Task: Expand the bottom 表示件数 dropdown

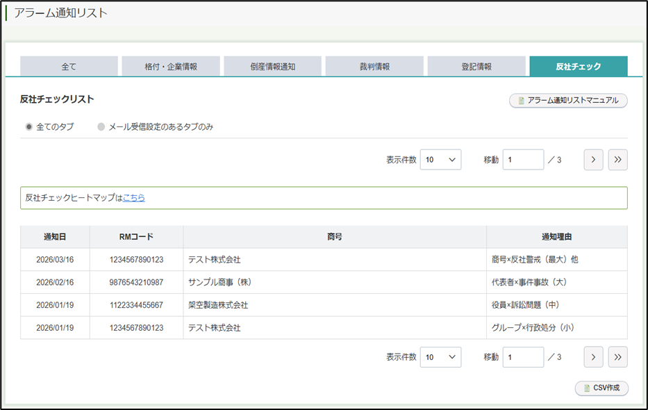Action: [x=440, y=356]
